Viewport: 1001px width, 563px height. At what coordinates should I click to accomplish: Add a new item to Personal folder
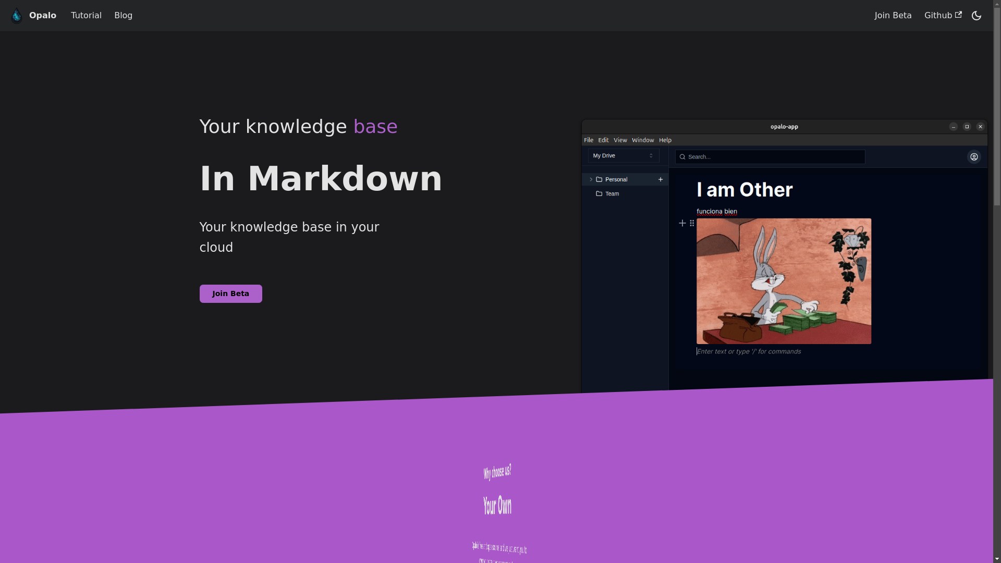(x=661, y=179)
